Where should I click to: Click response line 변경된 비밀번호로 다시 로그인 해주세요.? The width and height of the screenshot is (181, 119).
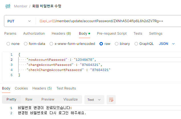click(x=52, y=113)
